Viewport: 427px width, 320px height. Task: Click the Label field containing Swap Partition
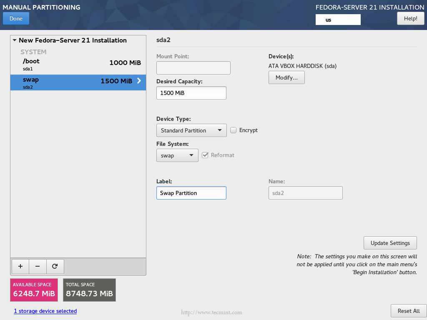[191, 193]
